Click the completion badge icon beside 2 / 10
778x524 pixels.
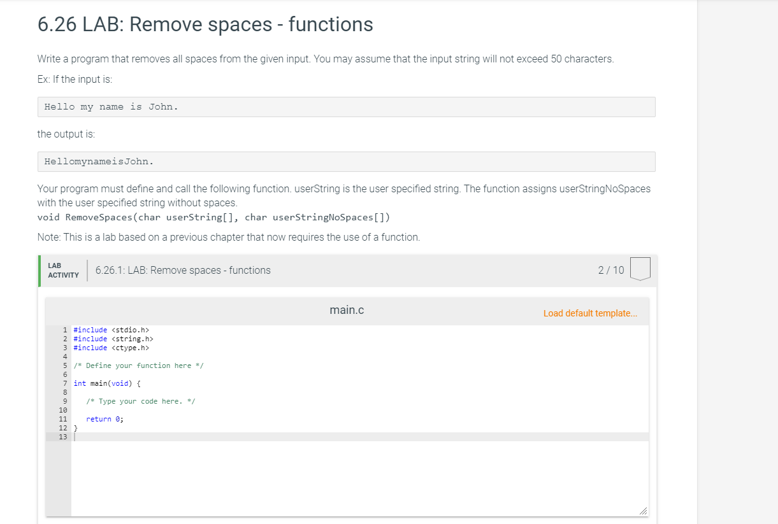[x=640, y=270]
